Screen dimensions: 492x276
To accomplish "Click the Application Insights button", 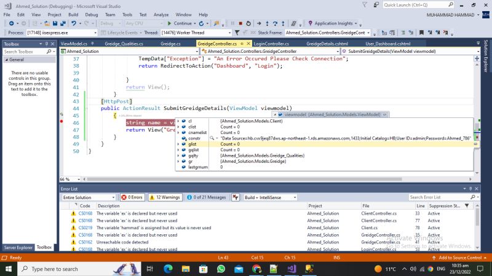I will pyautogui.click(x=333, y=23).
